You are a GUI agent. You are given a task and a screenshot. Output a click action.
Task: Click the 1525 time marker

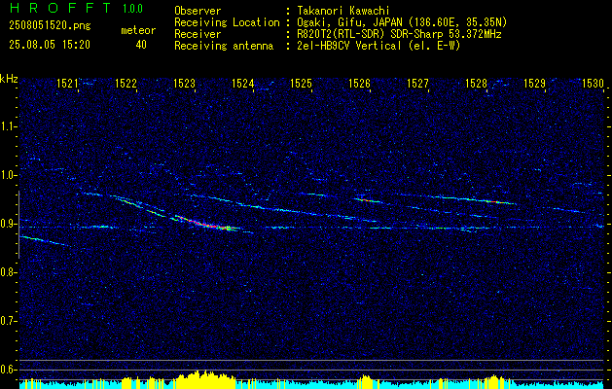click(301, 84)
